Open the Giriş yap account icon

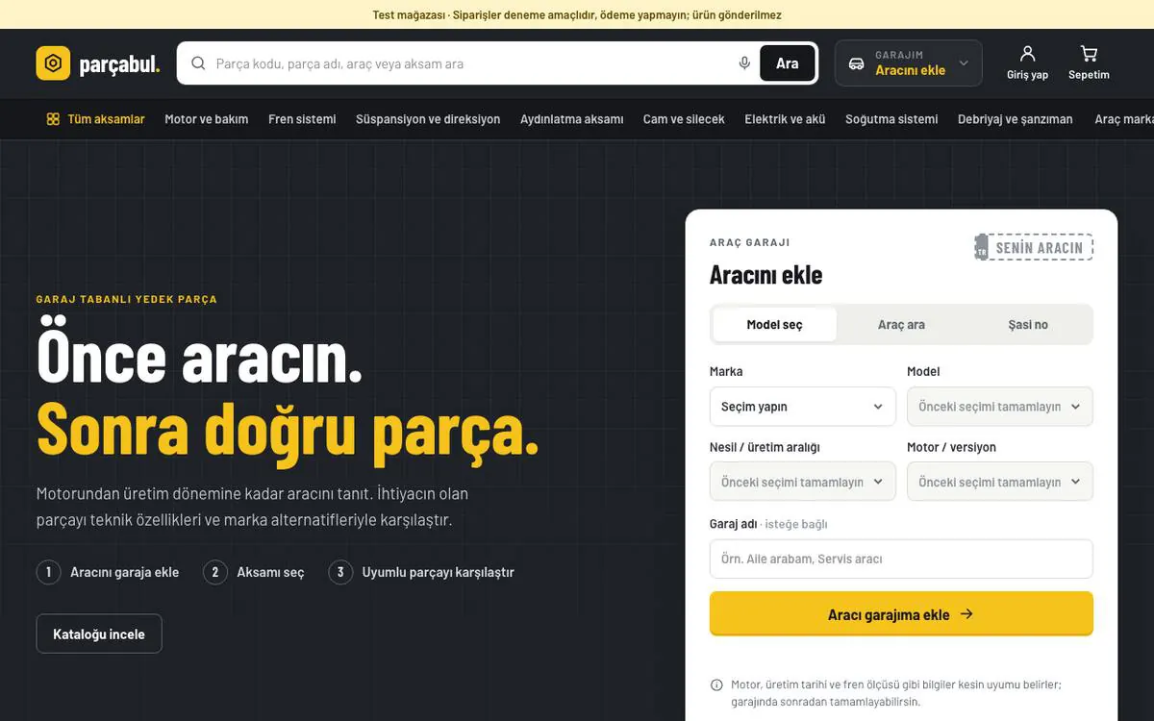[x=1027, y=54]
